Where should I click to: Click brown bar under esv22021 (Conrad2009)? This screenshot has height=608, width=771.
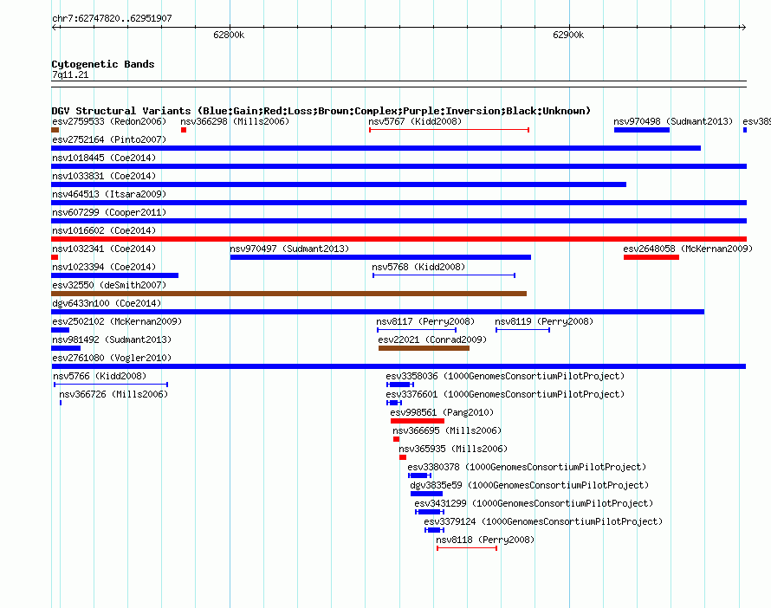(424, 348)
